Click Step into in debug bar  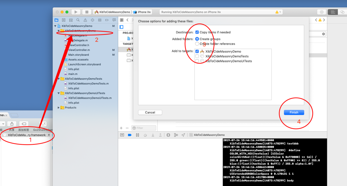tap(153, 135)
